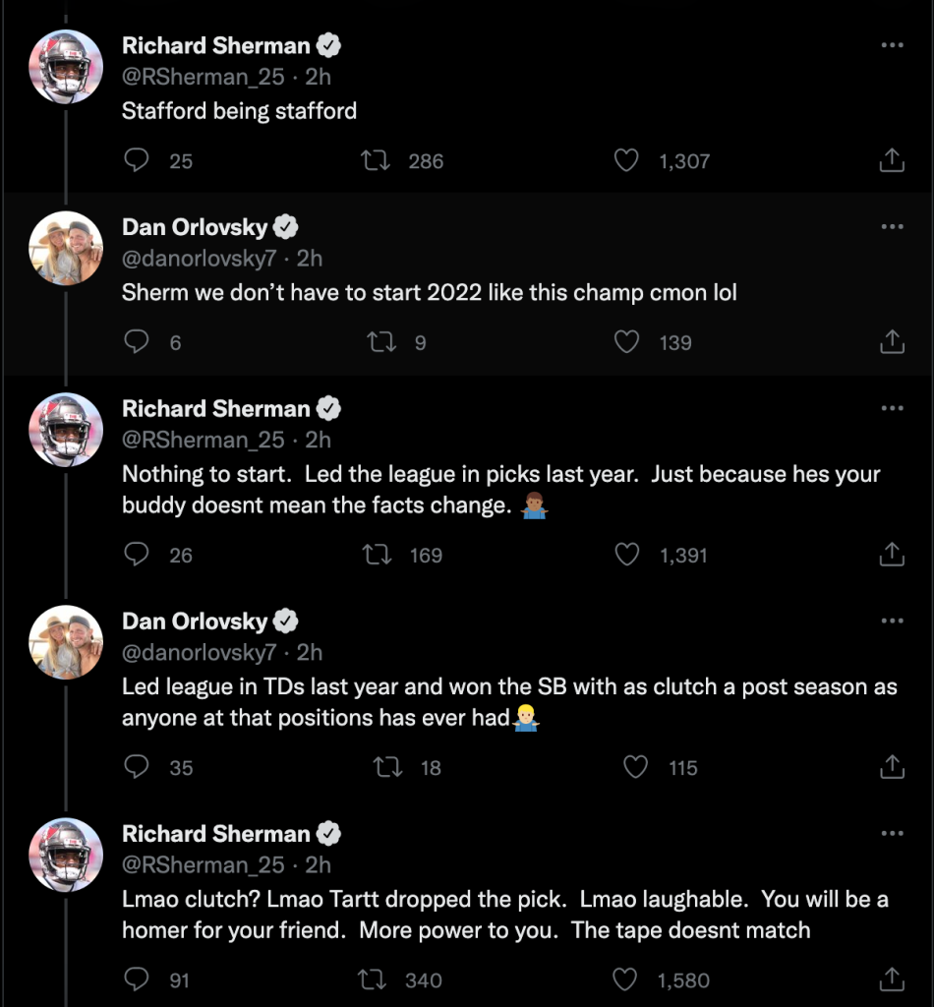Image resolution: width=934 pixels, height=1007 pixels.
Task: Share the "Lmao clutch?" tweet
Action: tap(892, 978)
